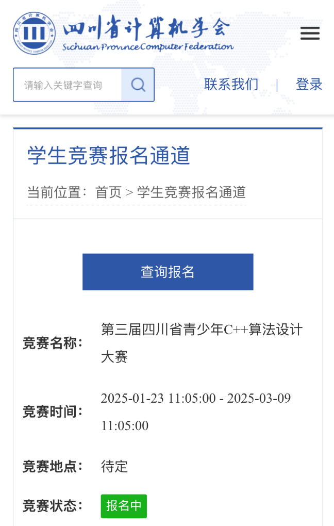
Task: Click the Sichuan Province Computer Federation subtitle
Action: pyautogui.click(x=148, y=47)
